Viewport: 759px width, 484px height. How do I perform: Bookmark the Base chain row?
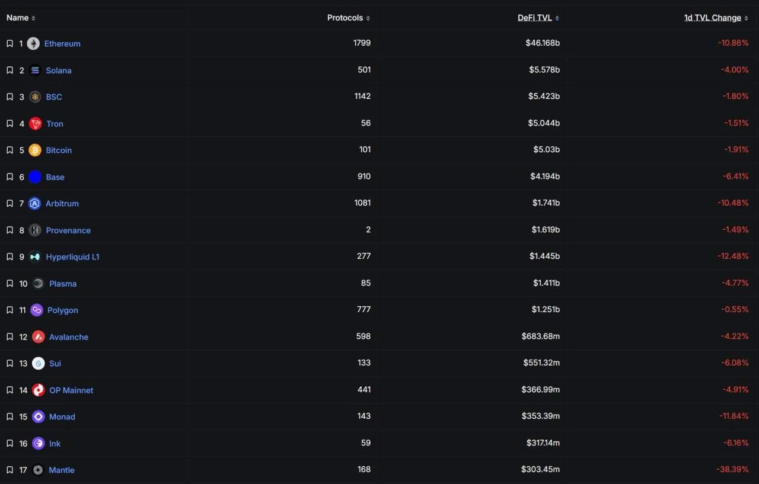9,177
